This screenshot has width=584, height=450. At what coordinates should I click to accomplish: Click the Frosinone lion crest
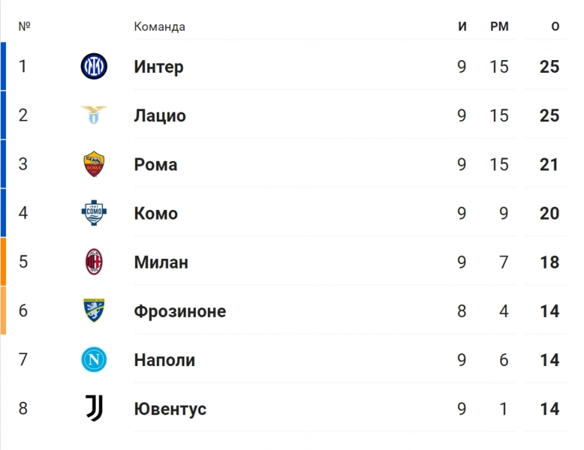pos(94,310)
